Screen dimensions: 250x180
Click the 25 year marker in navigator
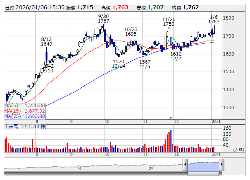[x=151, y=169]
